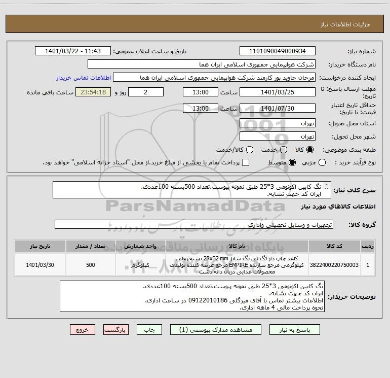Click the buyer organization name field
Image resolution: width=390 pixels, height=378 pixels.
click(202, 64)
